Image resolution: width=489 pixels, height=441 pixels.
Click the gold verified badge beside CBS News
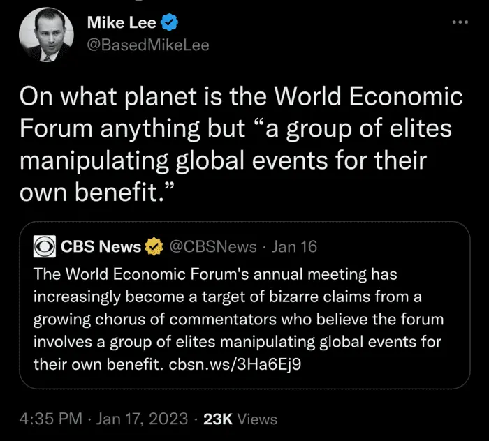coord(153,246)
